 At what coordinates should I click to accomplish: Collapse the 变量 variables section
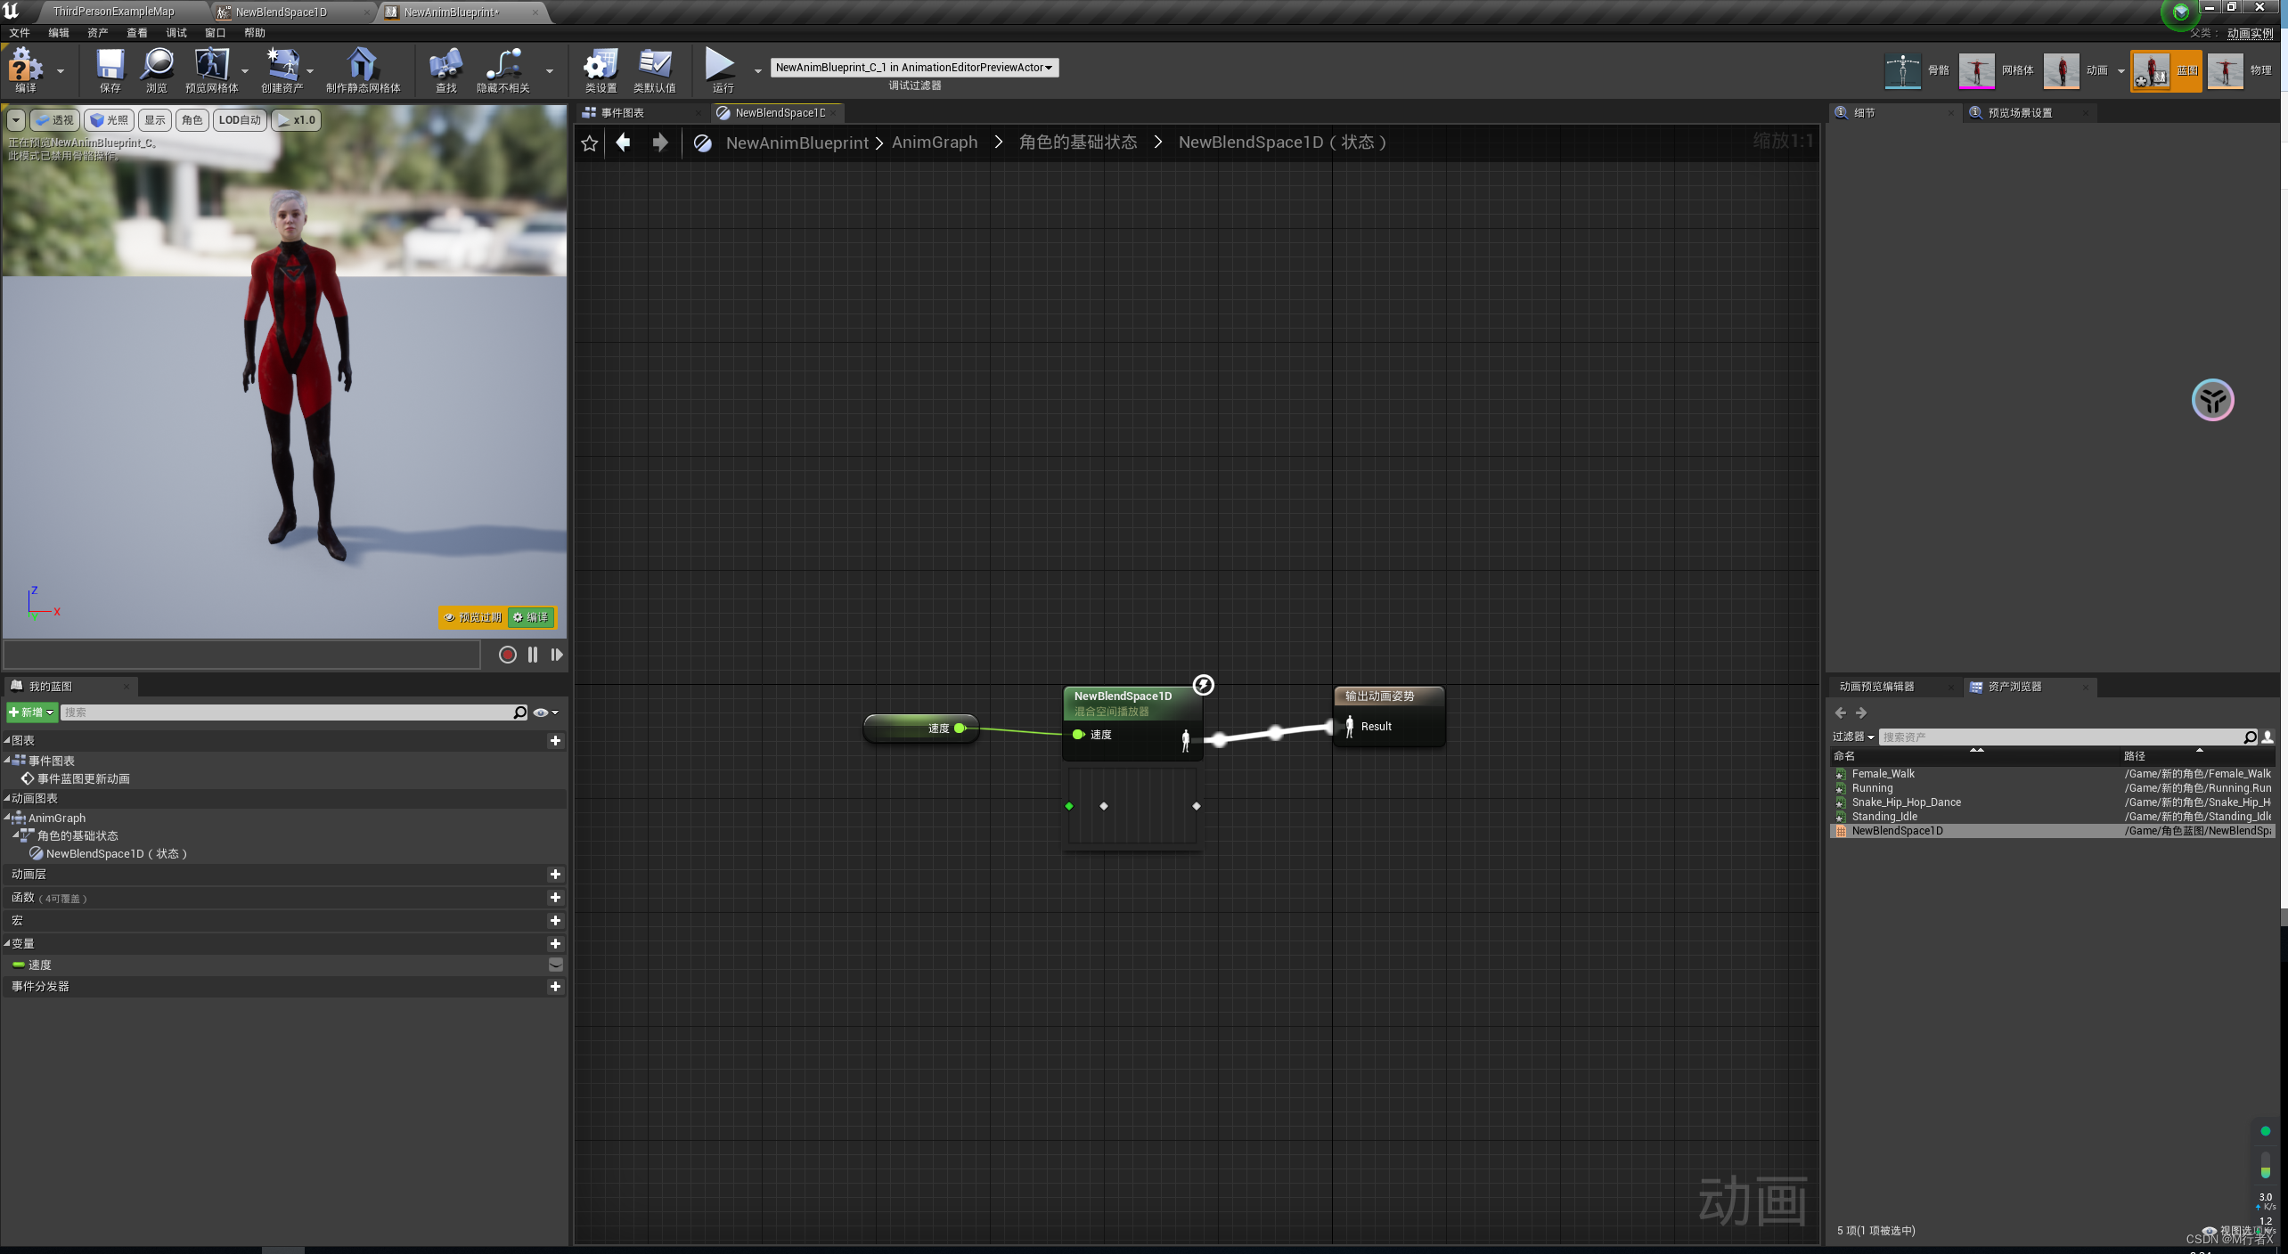7,943
